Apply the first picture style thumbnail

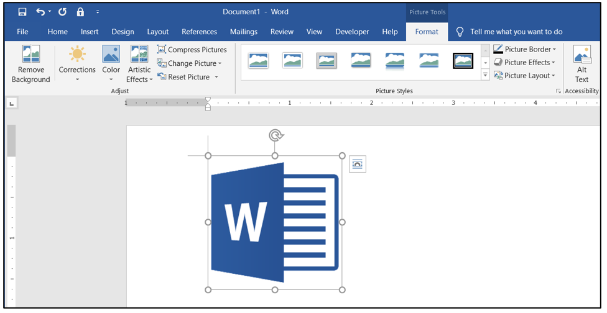pos(258,61)
